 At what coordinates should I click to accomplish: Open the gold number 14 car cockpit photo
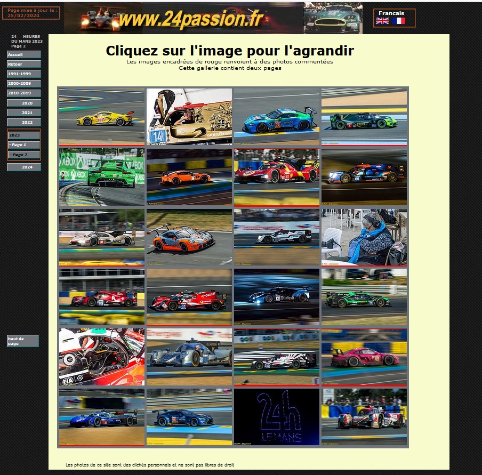(189, 117)
